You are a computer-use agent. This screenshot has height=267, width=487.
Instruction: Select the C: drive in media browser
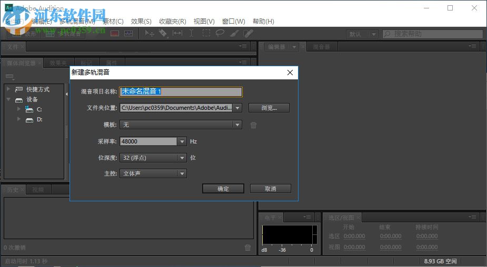(x=34, y=109)
